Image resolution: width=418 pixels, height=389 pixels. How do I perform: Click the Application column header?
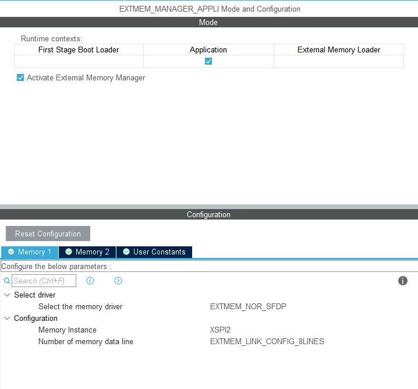[x=208, y=50]
